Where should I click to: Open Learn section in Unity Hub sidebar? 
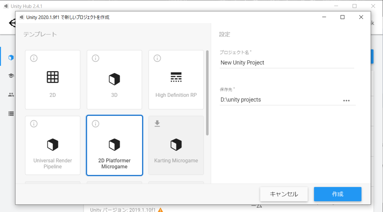click(x=11, y=76)
